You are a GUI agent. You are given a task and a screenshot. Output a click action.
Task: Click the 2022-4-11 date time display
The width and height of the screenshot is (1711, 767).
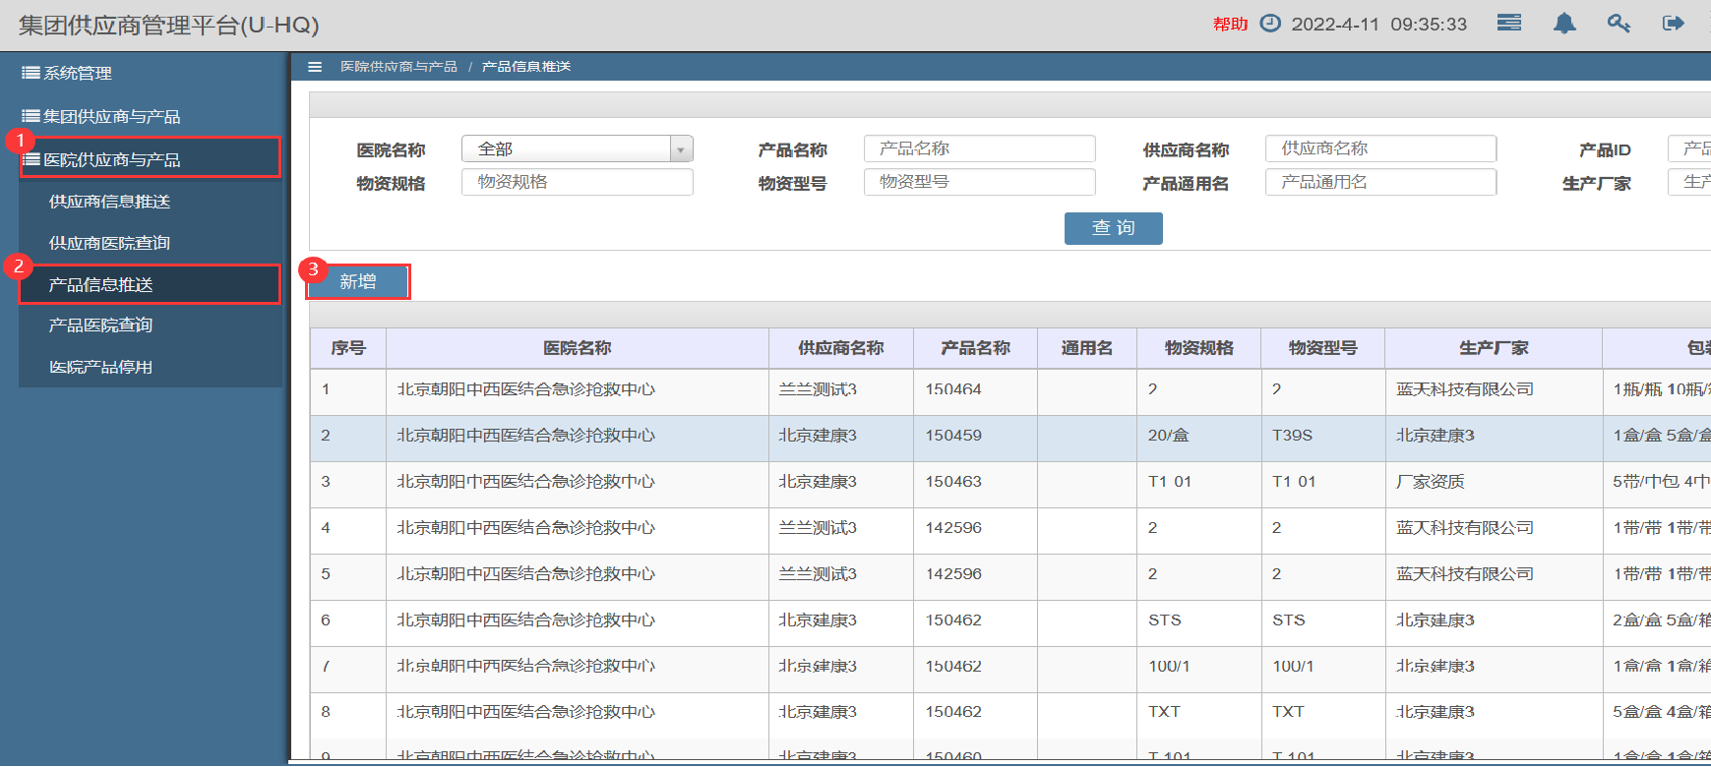pos(1378,24)
